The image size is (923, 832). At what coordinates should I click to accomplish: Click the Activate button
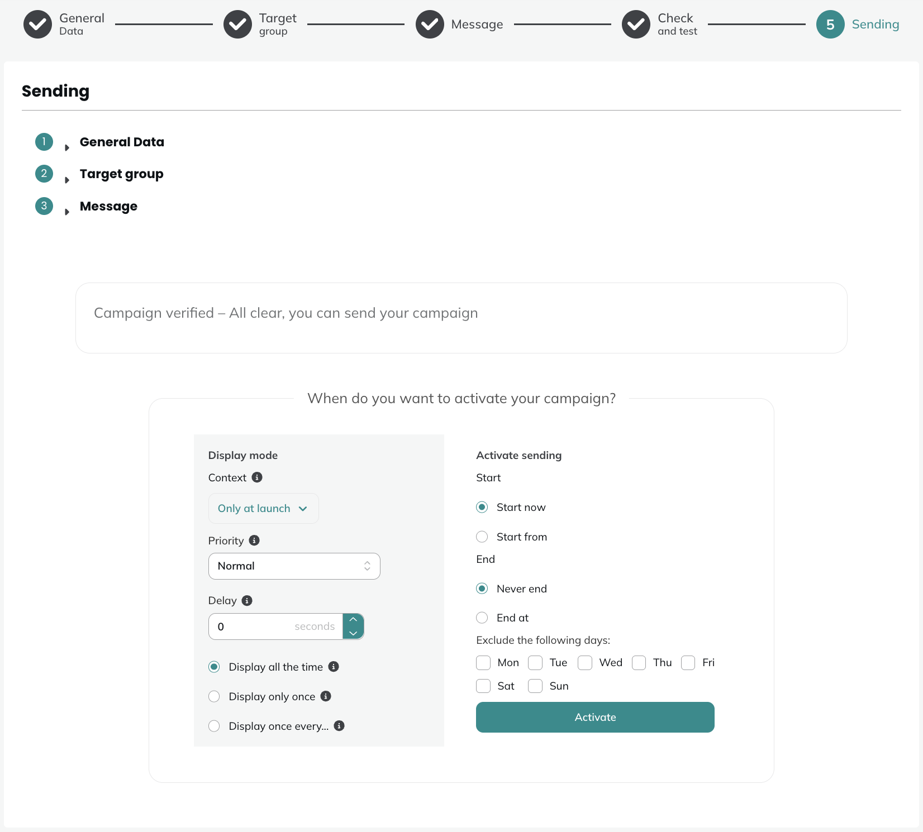(x=595, y=717)
